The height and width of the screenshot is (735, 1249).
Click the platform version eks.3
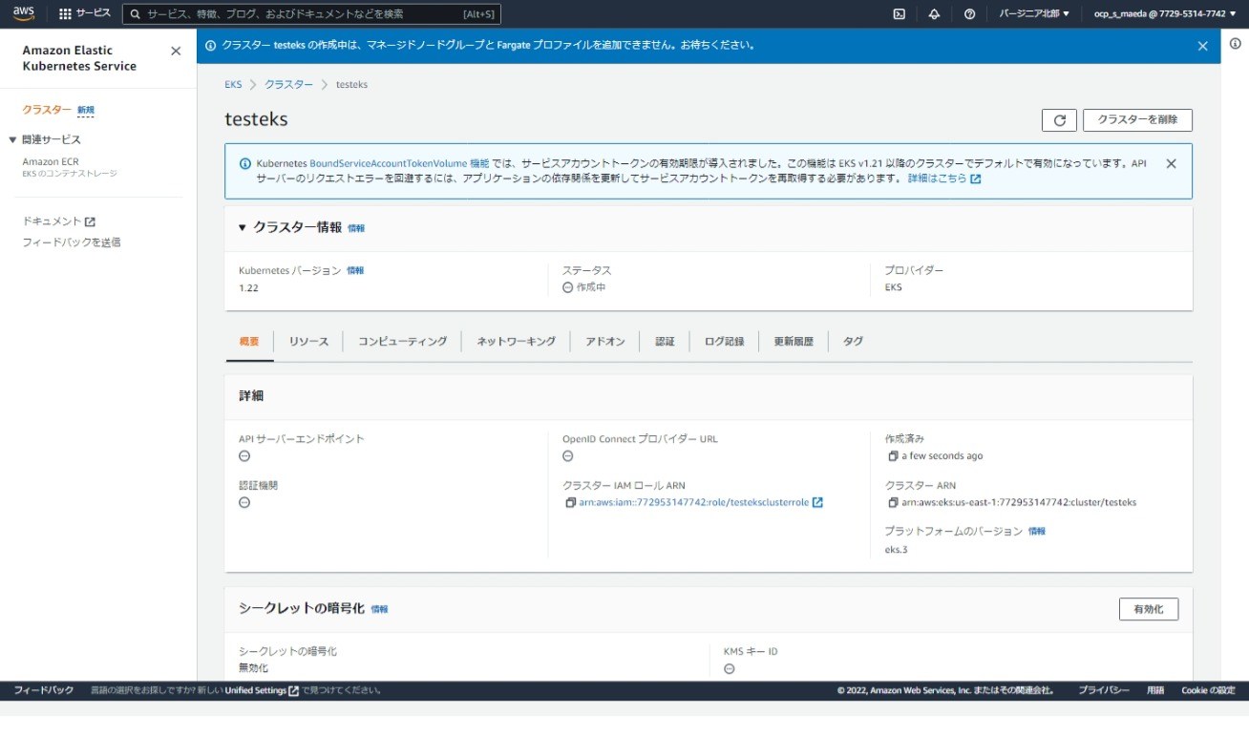pos(896,549)
